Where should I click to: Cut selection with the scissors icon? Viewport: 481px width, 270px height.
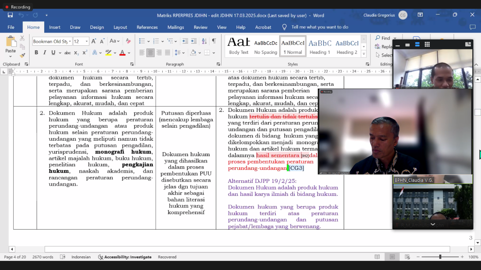[22, 38]
